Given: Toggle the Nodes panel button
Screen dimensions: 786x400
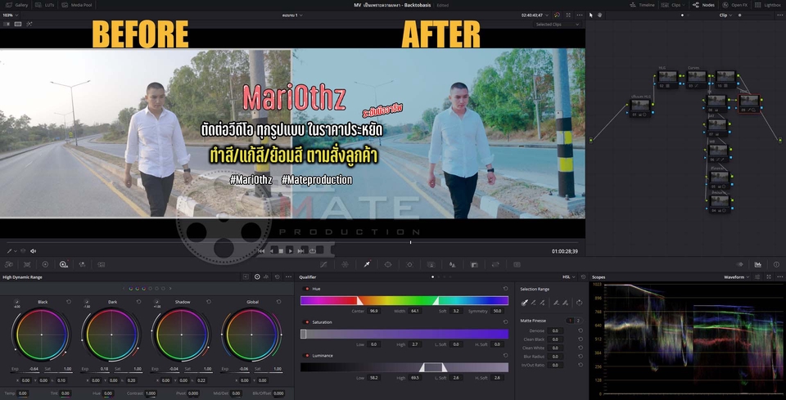Looking at the screenshot, I should coord(704,5).
